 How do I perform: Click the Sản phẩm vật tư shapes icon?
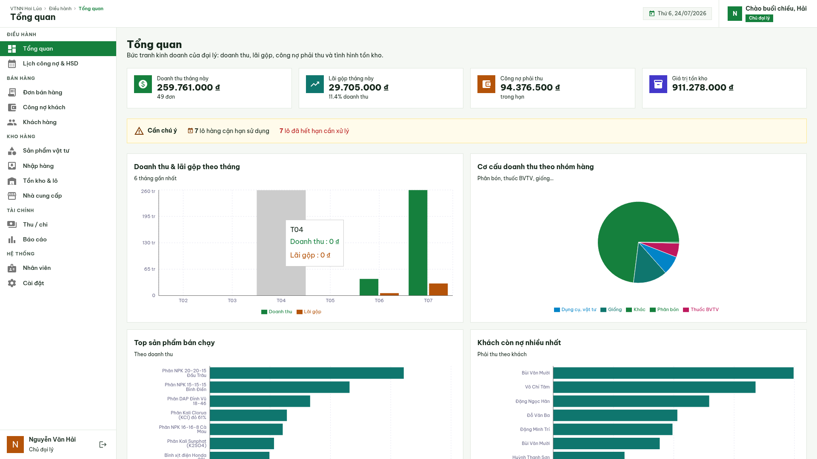click(12, 151)
